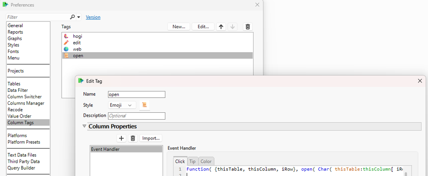This screenshot has width=428, height=176.
Task: Select Event Handler in properties list
Action: [x=126, y=149]
